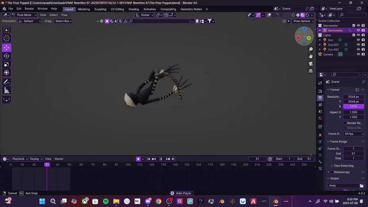368x207 pixels.
Task: Click the viewport pan hand icon
Action: [311, 56]
